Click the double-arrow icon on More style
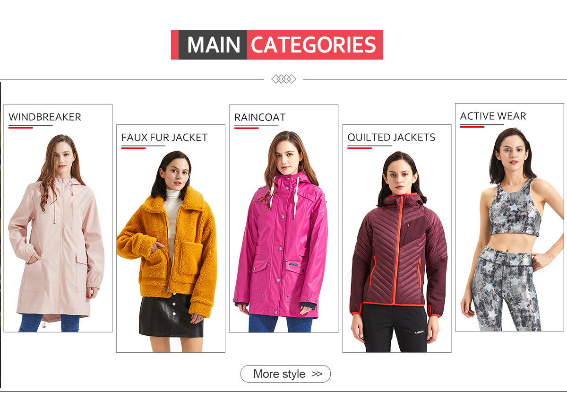The height and width of the screenshot is (410, 567). [317, 374]
